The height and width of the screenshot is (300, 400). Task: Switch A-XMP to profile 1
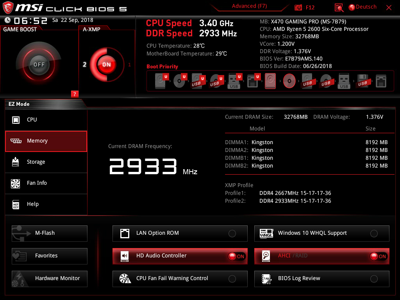[x=129, y=65]
